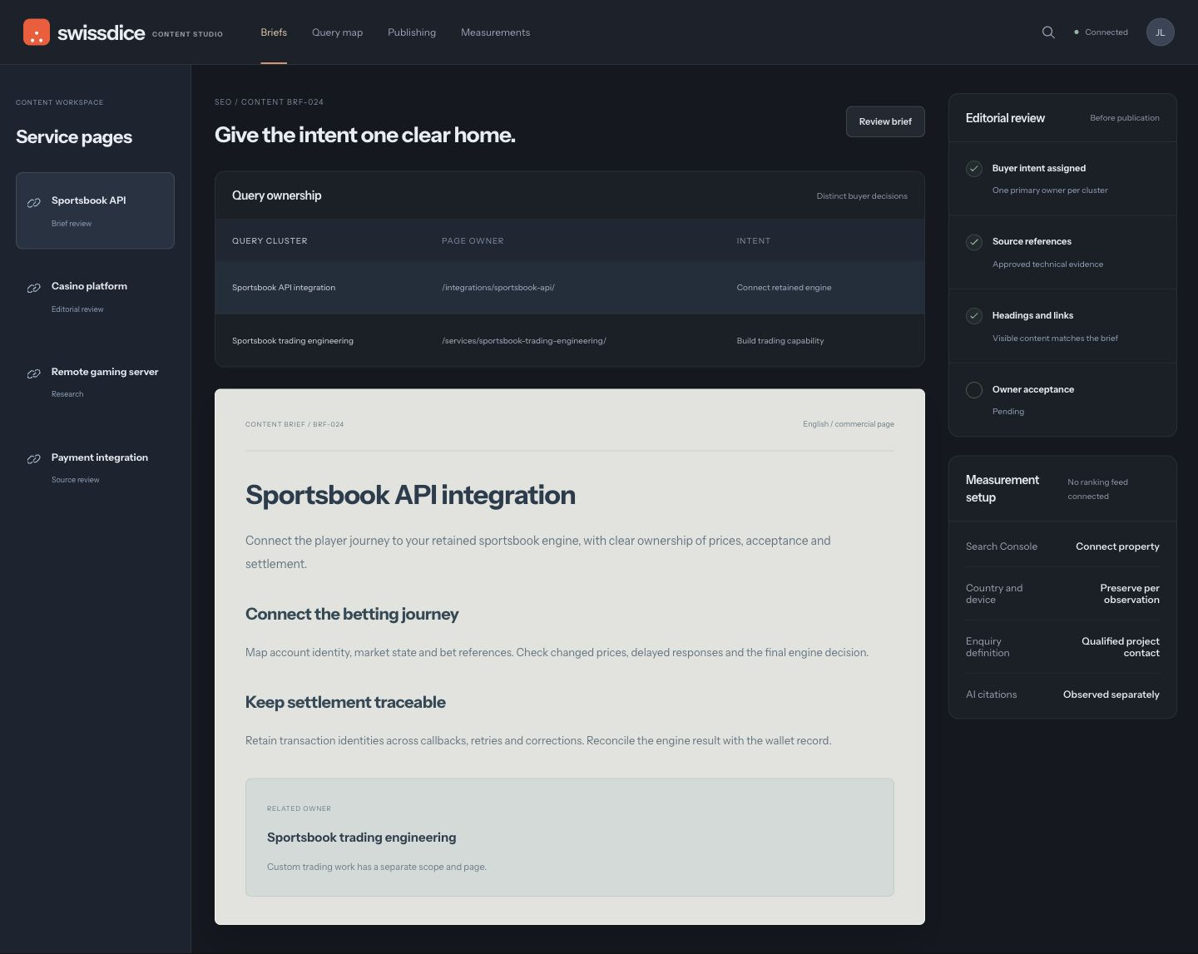Select the Sportsbook API service page
Screen dimensions: 1198x954
point(95,210)
